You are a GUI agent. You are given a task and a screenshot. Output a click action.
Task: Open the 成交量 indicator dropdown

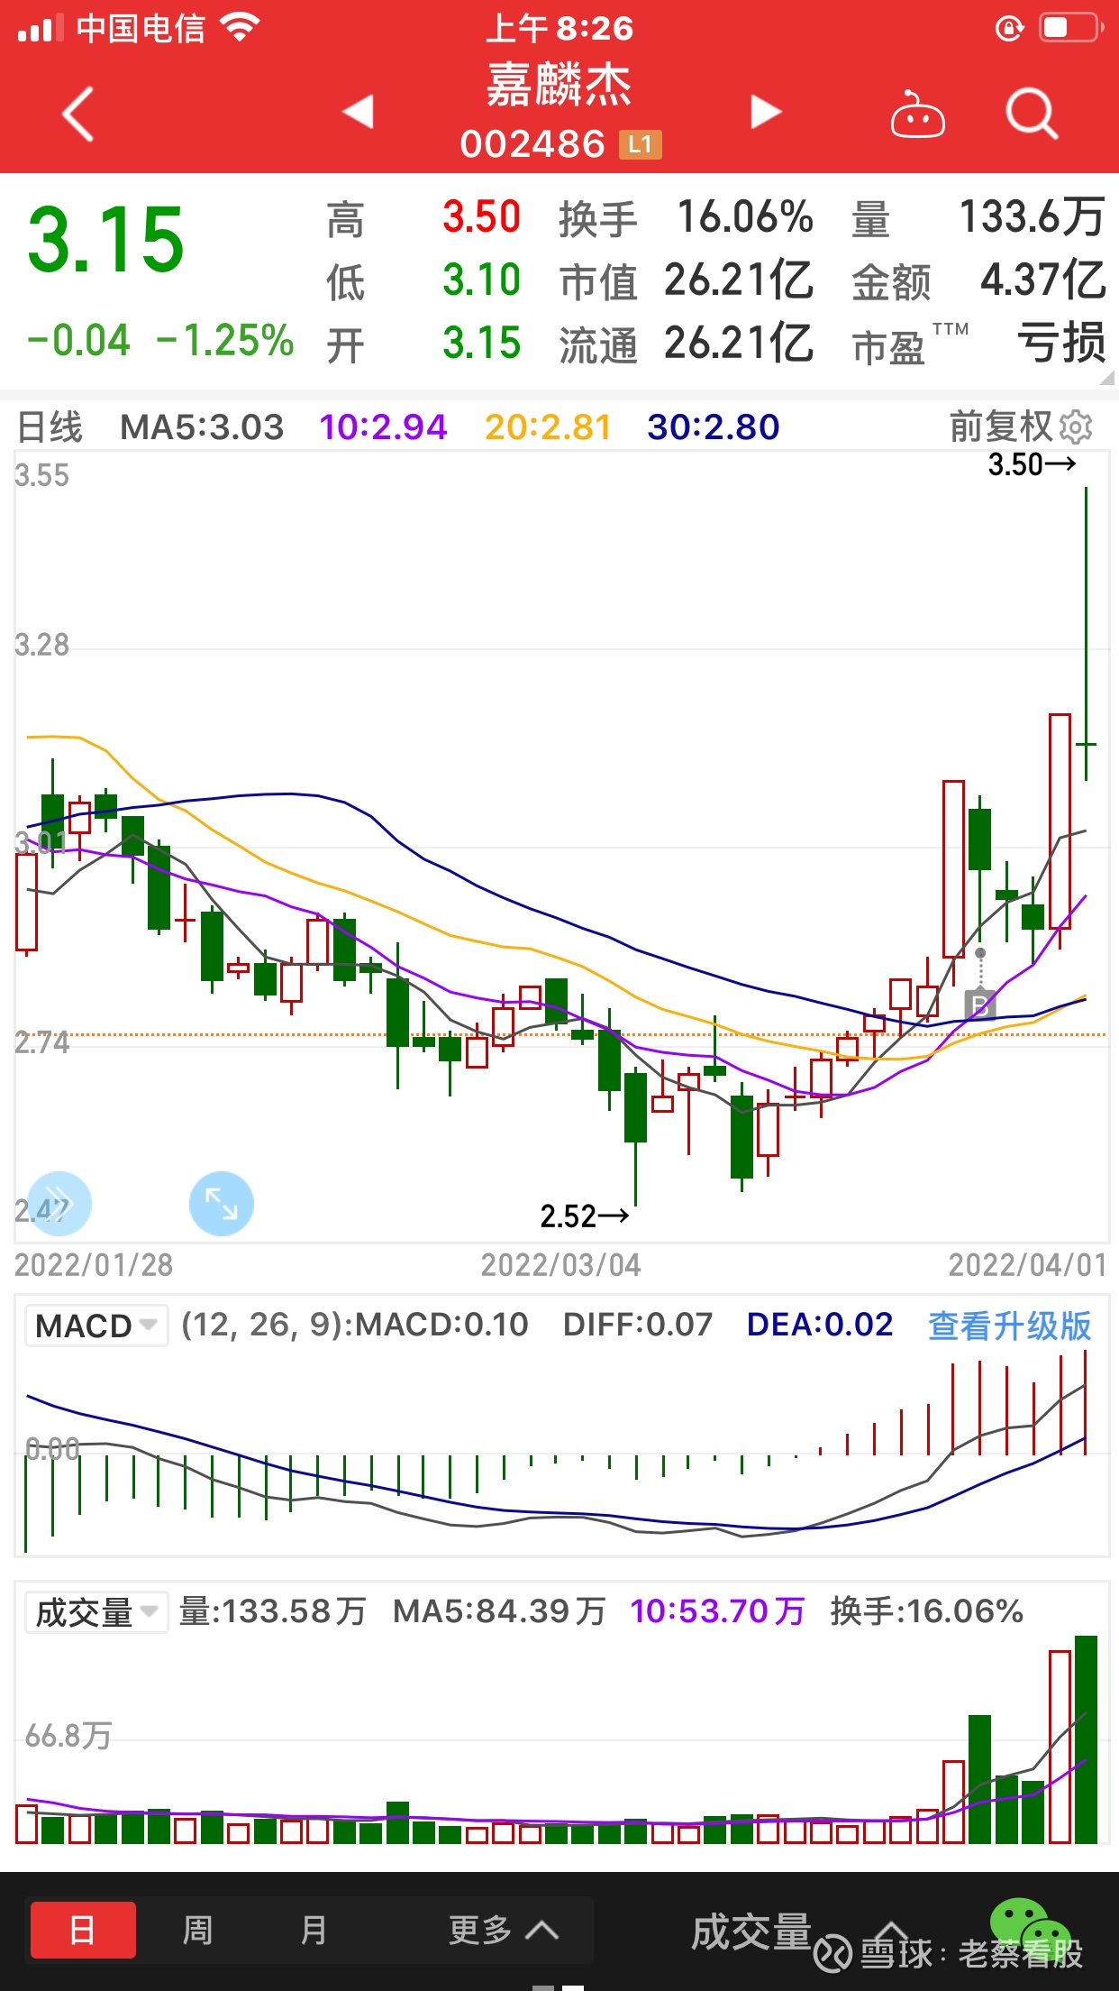click(x=96, y=1611)
